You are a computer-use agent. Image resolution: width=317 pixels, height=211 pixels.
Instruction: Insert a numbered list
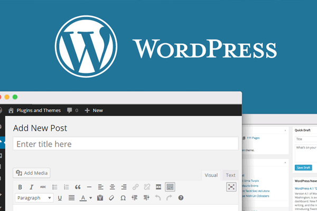click(x=66, y=187)
